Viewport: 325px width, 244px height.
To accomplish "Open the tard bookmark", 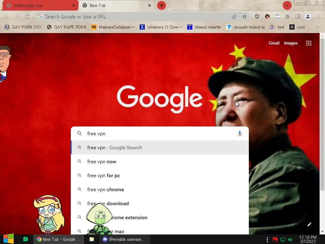I will tap(277, 27).
